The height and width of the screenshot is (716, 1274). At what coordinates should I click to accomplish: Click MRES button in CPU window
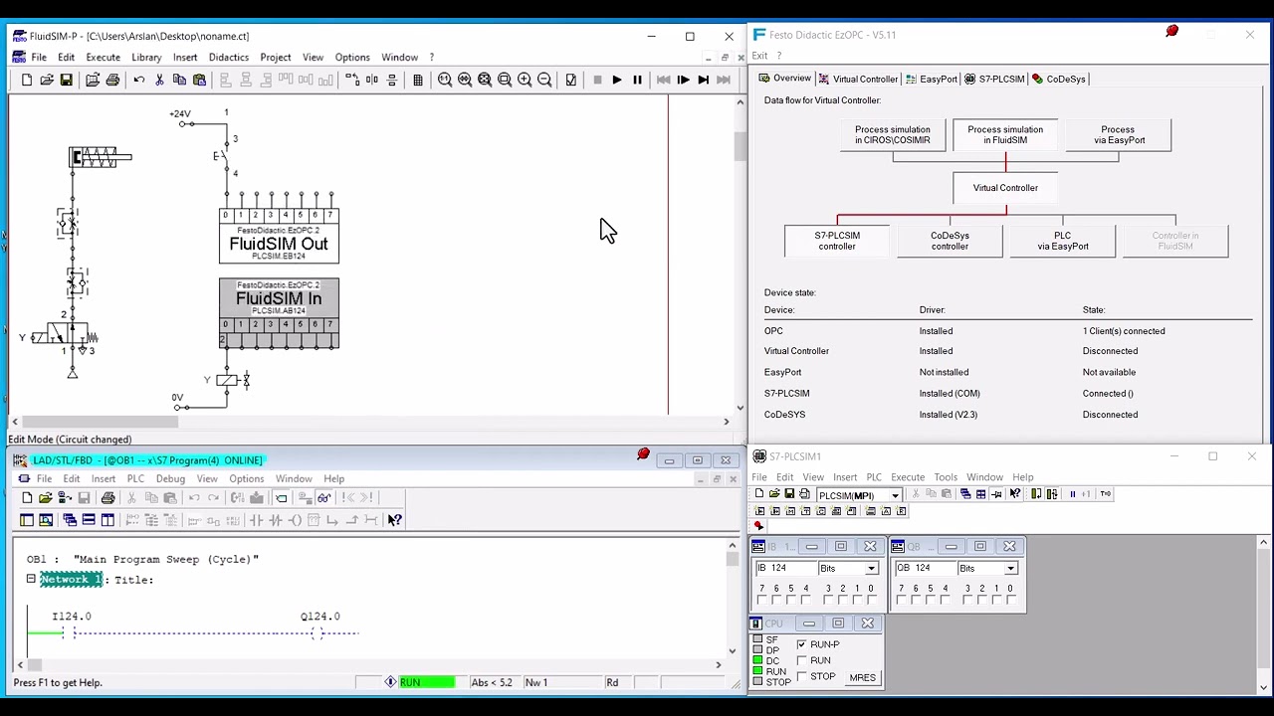click(x=863, y=678)
